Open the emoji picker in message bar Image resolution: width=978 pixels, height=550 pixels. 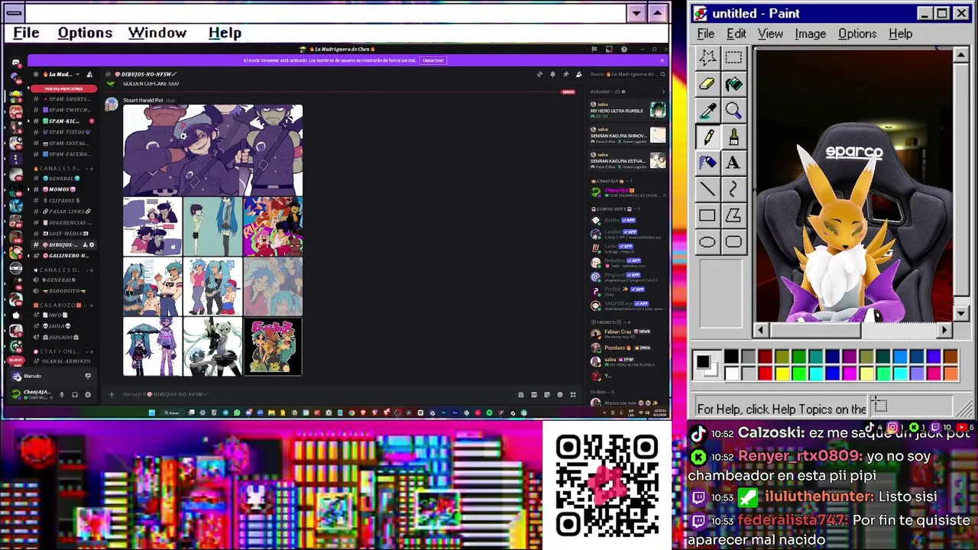tap(559, 394)
